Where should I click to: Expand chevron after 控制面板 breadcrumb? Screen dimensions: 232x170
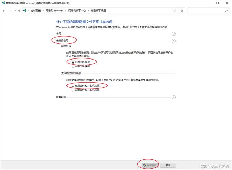pyautogui.click(x=43, y=11)
